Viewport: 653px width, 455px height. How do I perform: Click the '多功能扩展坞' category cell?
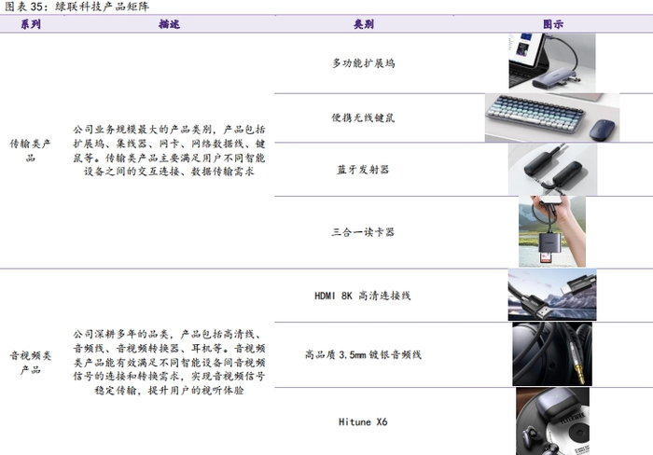point(364,63)
